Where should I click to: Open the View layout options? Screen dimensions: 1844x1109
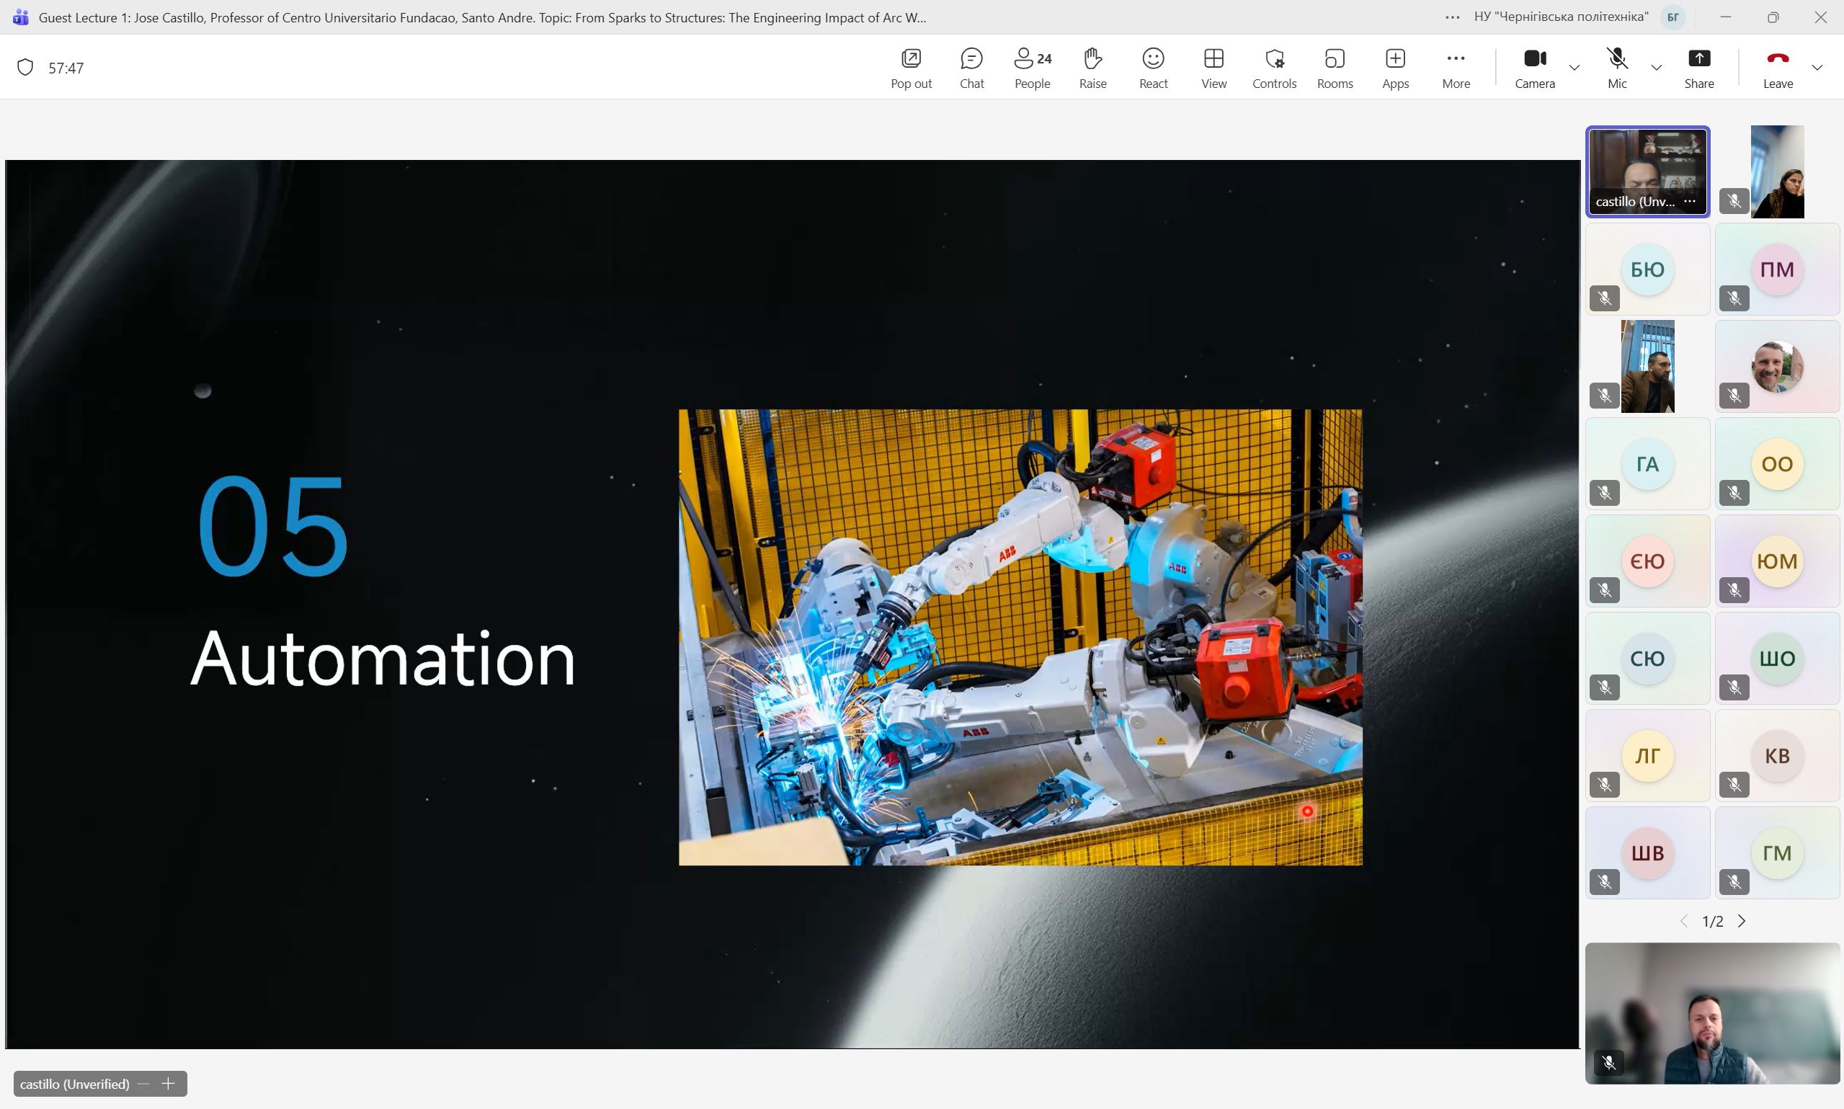1213,67
